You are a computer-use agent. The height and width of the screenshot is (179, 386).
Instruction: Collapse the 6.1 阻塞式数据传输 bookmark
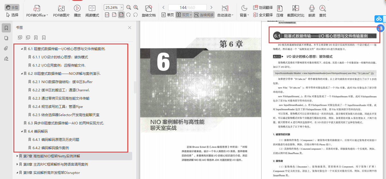pos(21,49)
